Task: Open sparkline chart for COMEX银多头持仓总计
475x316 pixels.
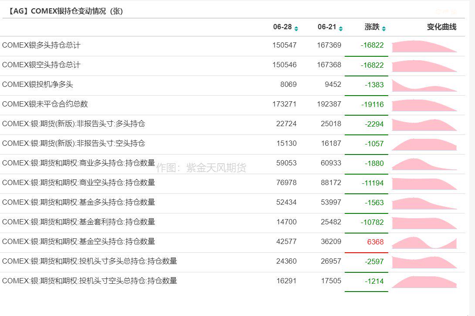Action: tap(424, 46)
